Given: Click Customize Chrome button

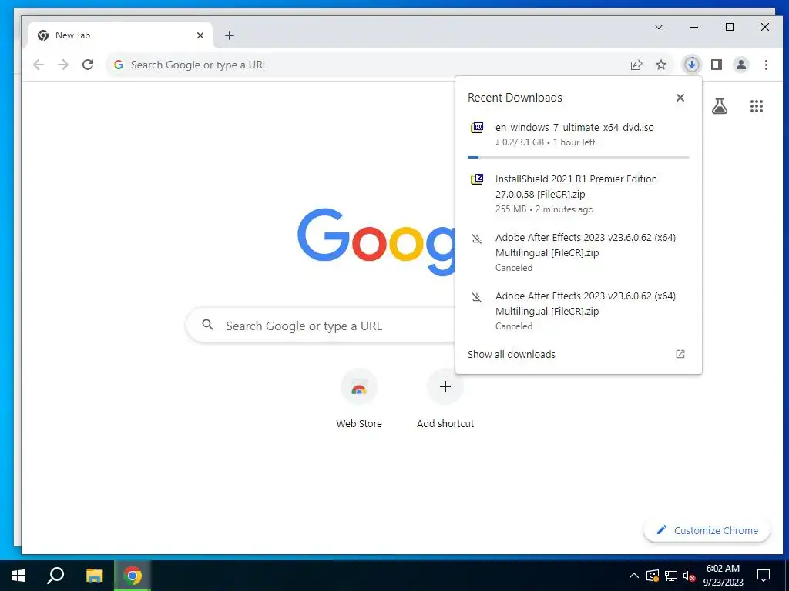Looking at the screenshot, I should click(x=707, y=530).
